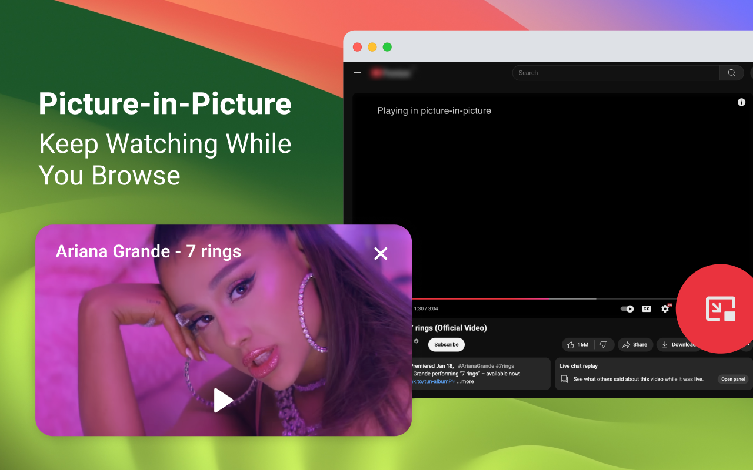Toggle the autoplay switch in player
This screenshot has height=470, width=753.
click(x=627, y=308)
